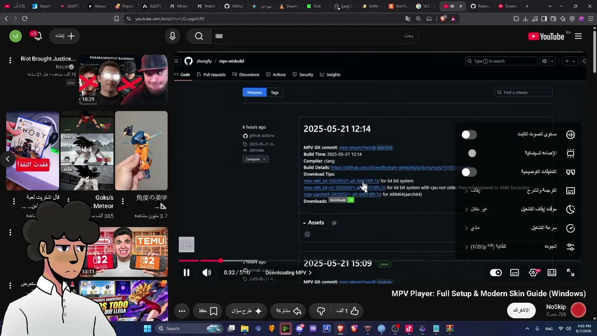Open the YouTube guide hamburger menu
The height and width of the screenshot is (336, 597).
pos(578,36)
